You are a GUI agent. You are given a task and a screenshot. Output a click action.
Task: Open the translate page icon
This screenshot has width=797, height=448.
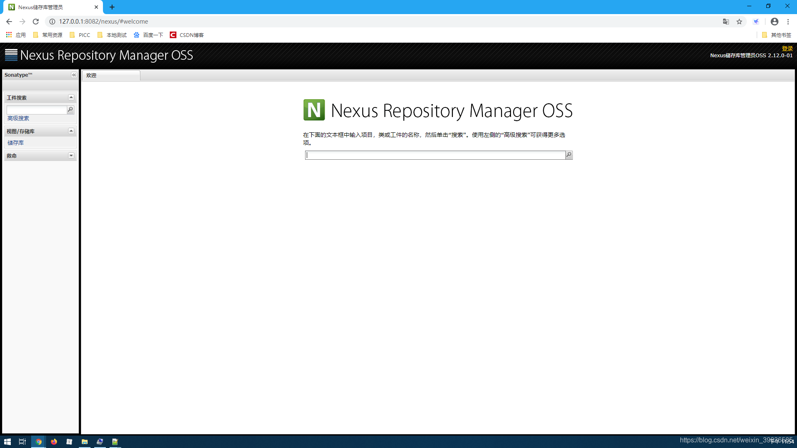click(x=726, y=22)
